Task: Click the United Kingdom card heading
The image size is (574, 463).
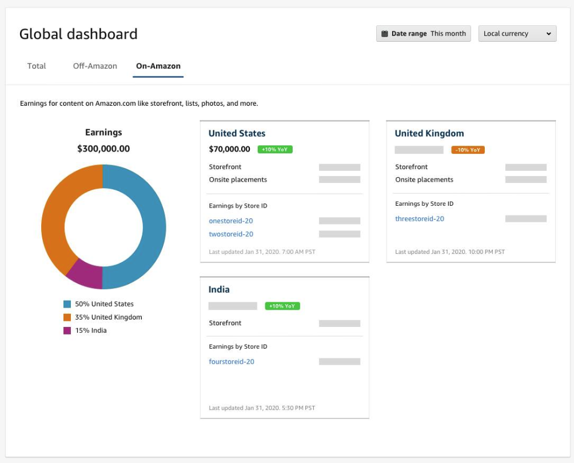Action: [x=429, y=133]
